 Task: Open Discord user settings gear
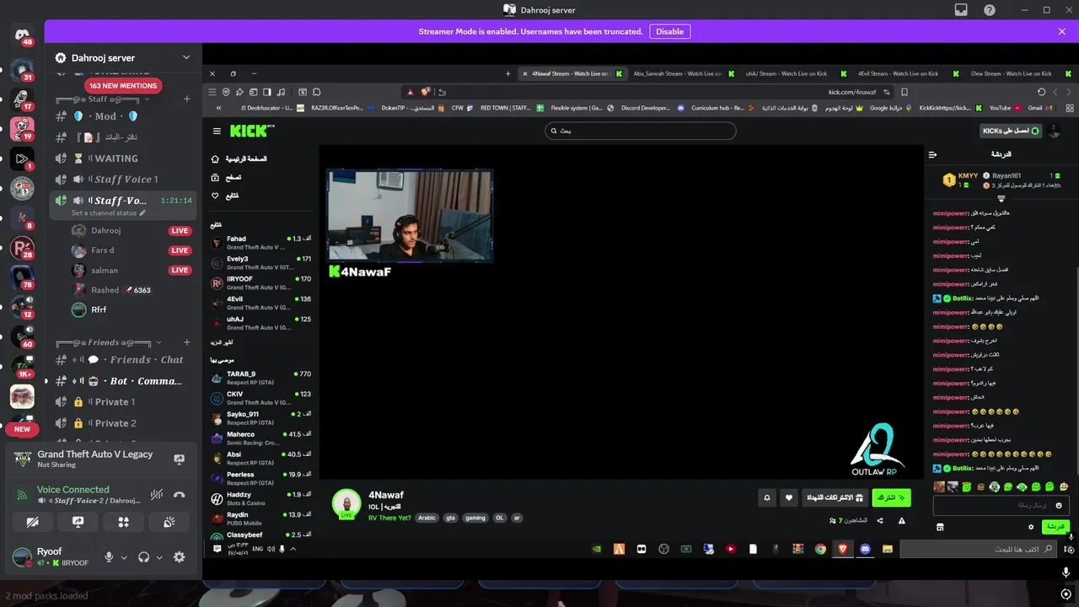coord(179,557)
